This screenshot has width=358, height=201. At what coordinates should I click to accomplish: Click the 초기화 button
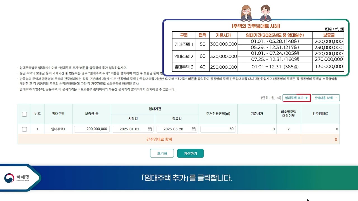[162, 153]
